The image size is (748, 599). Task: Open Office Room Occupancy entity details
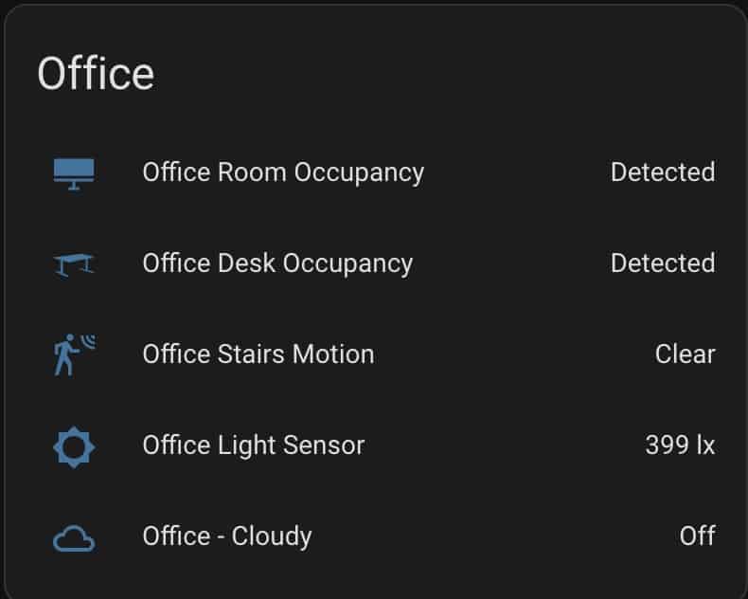tap(283, 172)
